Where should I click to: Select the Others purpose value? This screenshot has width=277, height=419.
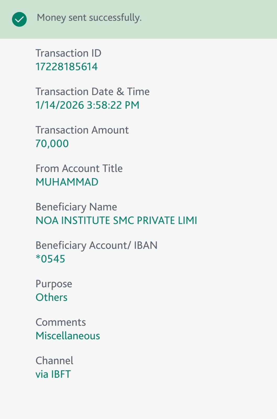pyautogui.click(x=51, y=297)
